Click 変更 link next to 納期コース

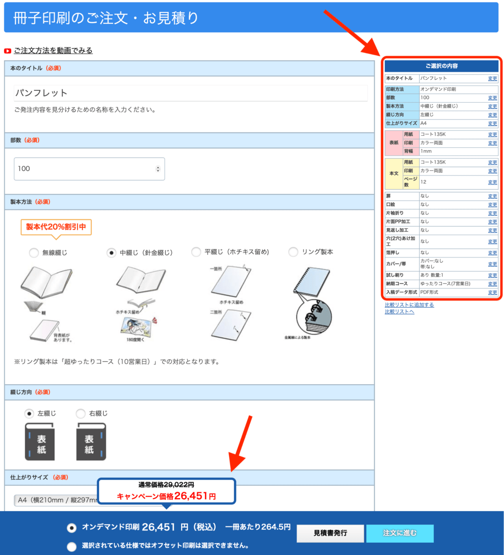click(x=492, y=284)
